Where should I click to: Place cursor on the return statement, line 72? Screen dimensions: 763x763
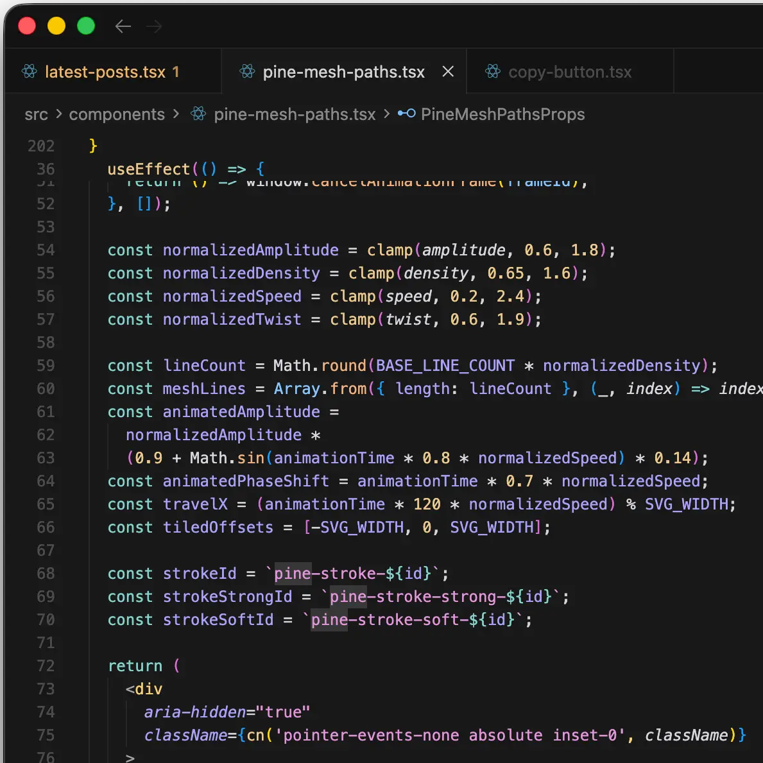pyautogui.click(x=135, y=666)
